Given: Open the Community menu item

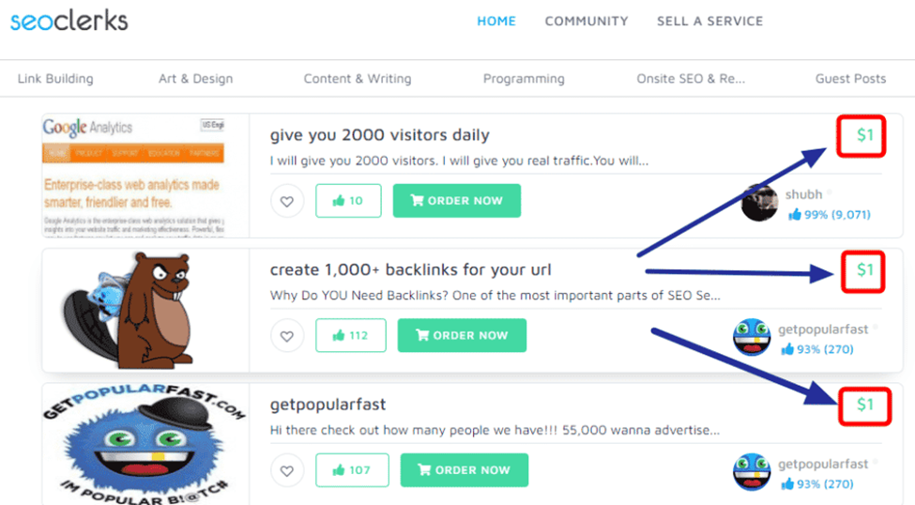Looking at the screenshot, I should tap(587, 21).
